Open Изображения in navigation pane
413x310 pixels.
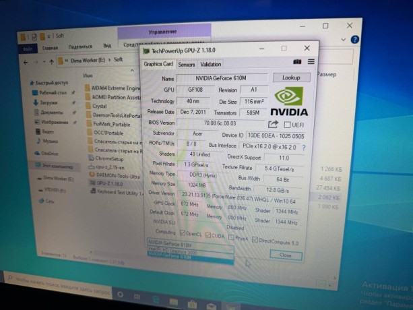click(52, 122)
